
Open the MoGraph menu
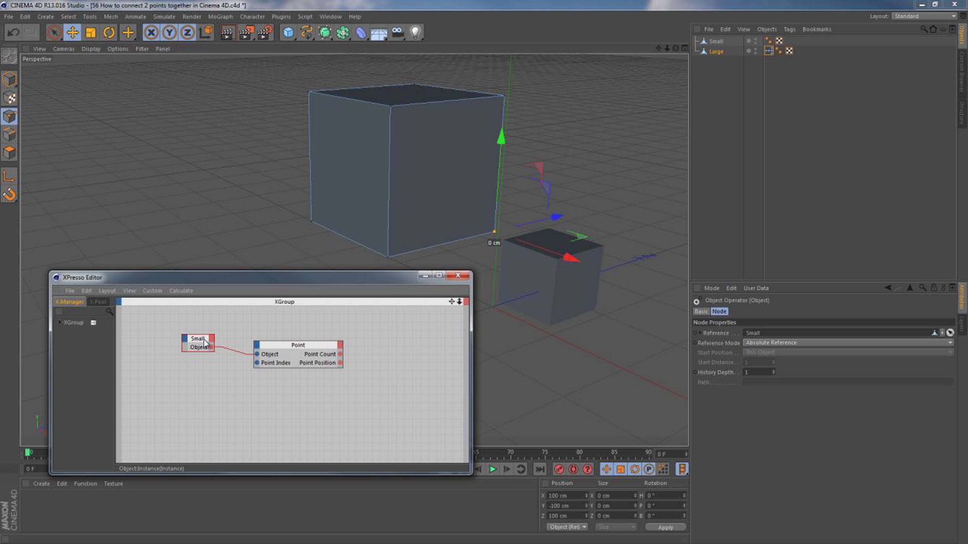click(220, 17)
